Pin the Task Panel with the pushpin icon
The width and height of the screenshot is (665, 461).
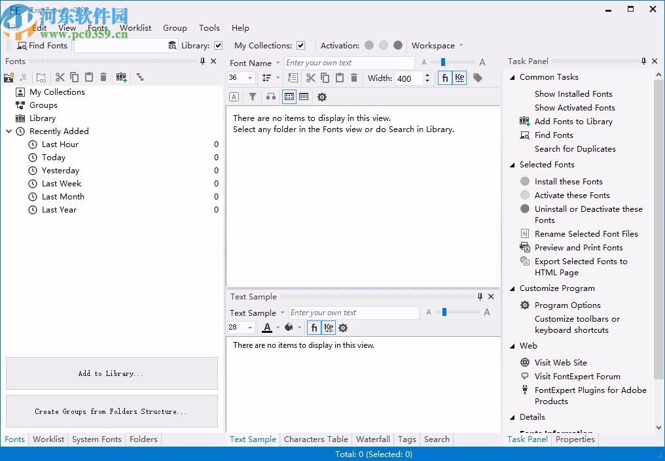(x=643, y=61)
